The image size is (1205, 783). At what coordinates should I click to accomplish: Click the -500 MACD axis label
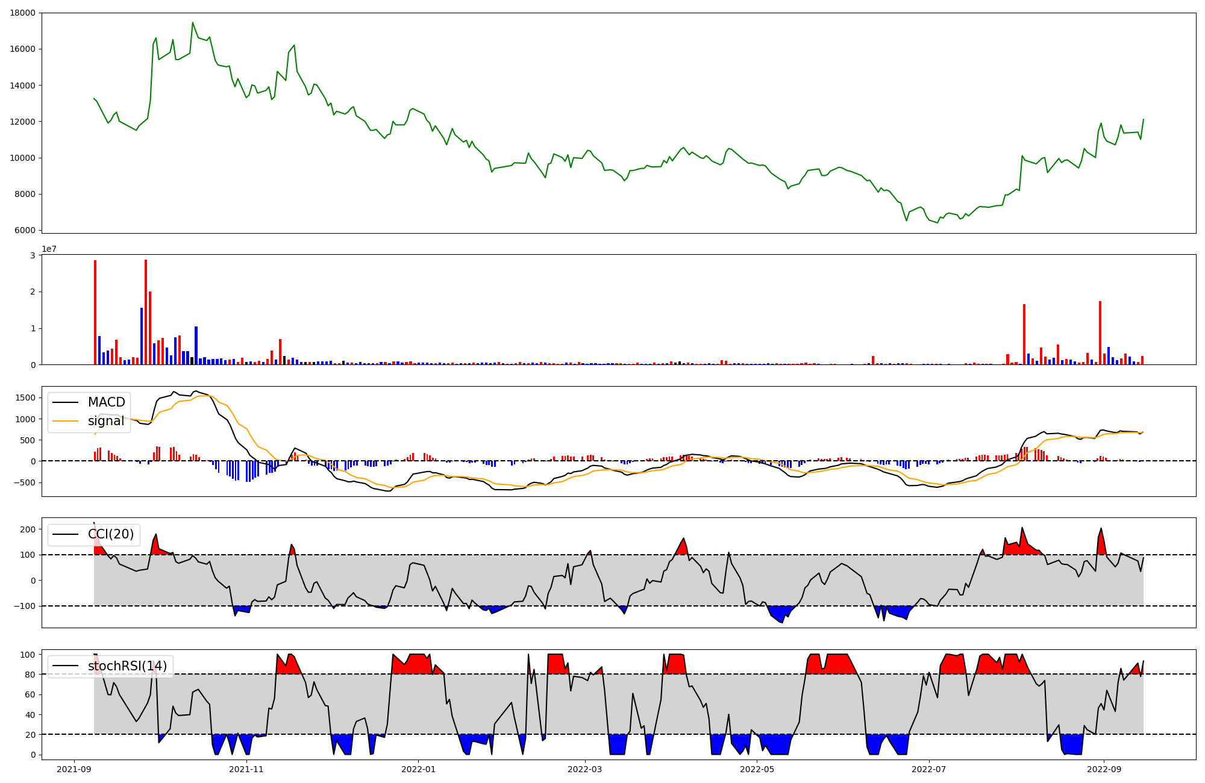25,482
